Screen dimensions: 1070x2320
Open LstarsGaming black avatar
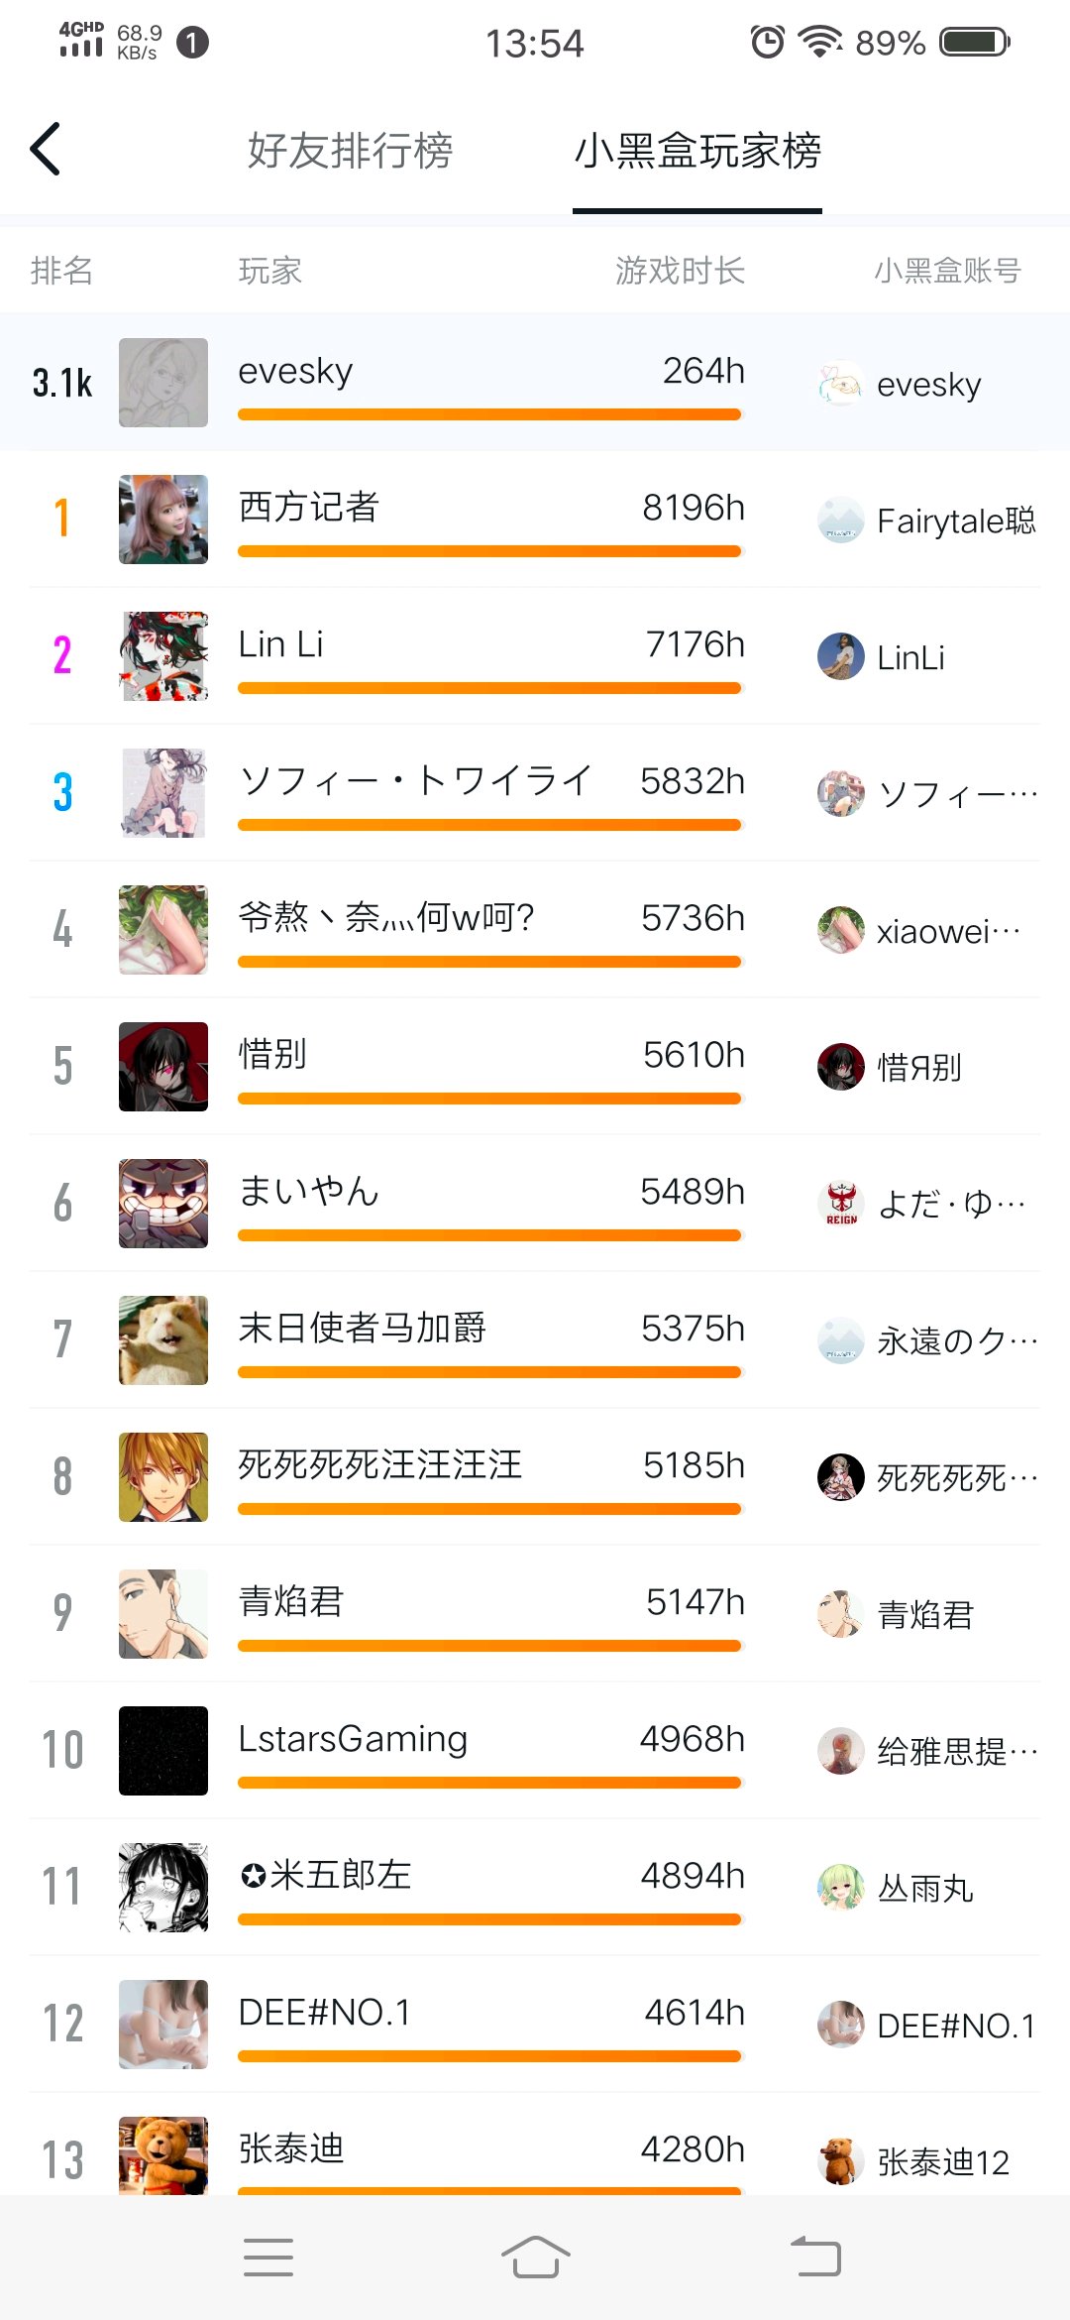[x=163, y=1751]
